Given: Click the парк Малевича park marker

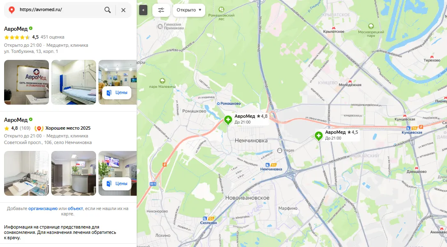Looking at the screenshot, I should pyautogui.click(x=162, y=81).
